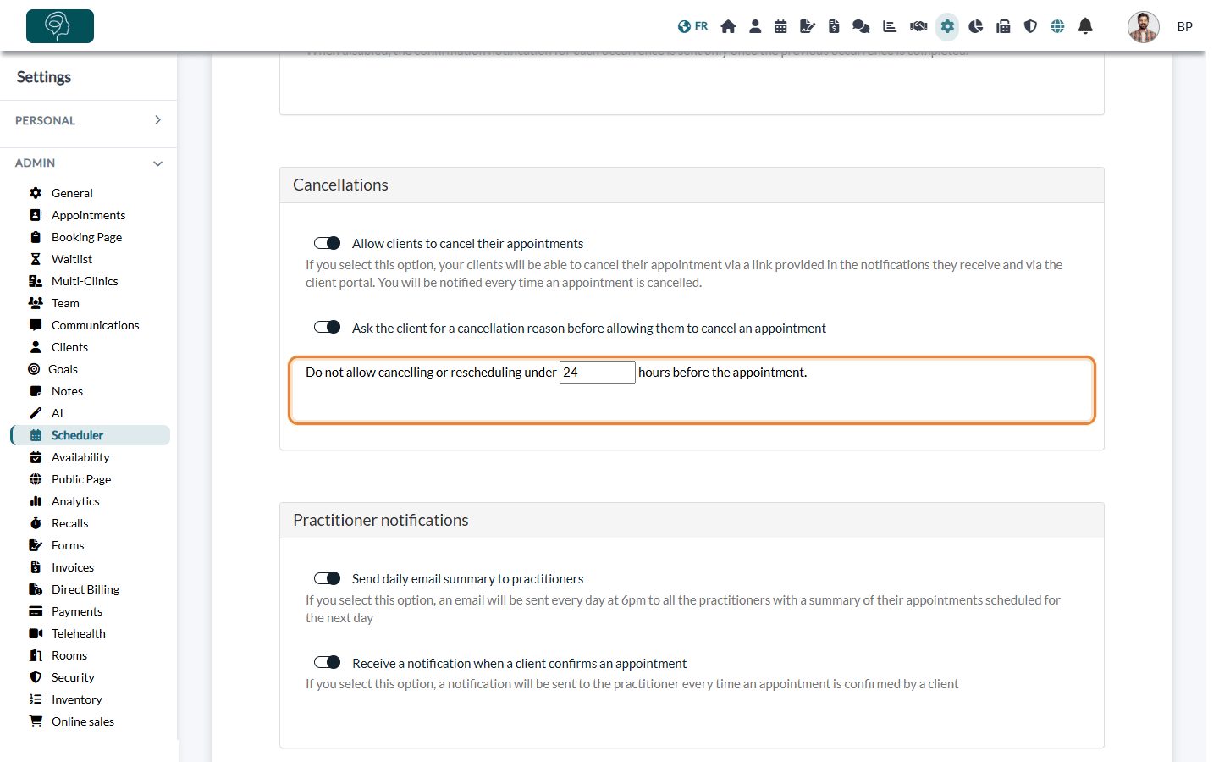This screenshot has width=1219, height=762.
Task: Click the settings gear icon in top bar
Action: [x=947, y=26]
